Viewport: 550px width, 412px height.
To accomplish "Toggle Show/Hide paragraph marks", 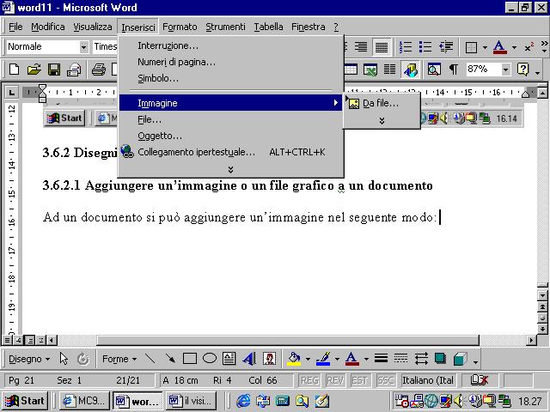I will coord(454,70).
